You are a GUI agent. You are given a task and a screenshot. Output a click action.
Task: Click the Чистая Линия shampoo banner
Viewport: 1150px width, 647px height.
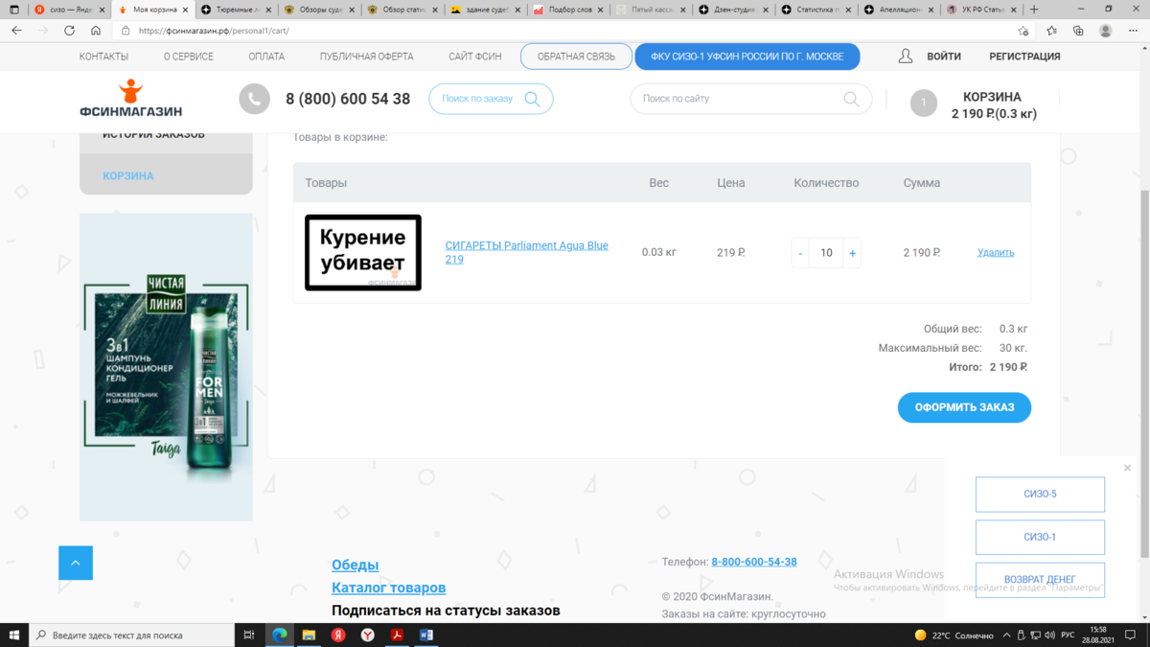tap(166, 367)
